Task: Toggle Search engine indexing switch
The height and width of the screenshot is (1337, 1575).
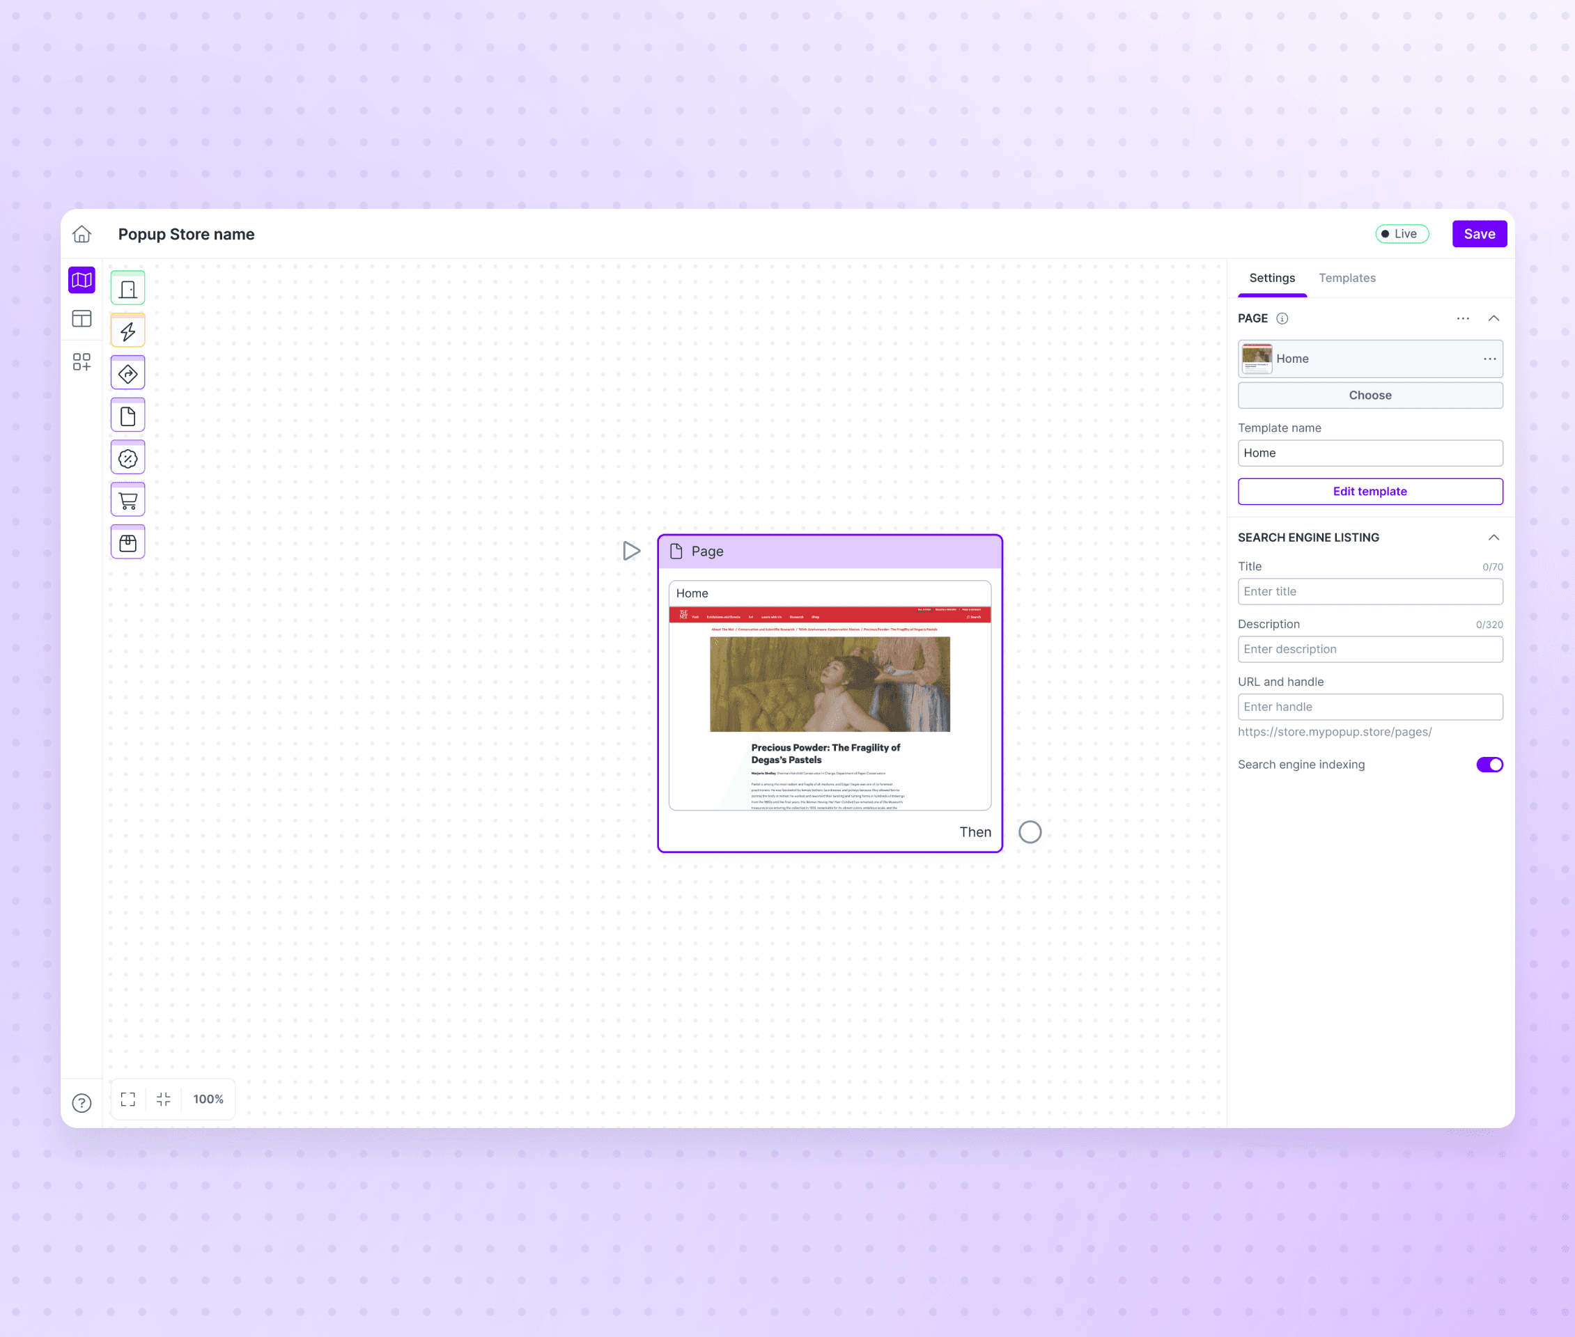Action: pos(1489,765)
